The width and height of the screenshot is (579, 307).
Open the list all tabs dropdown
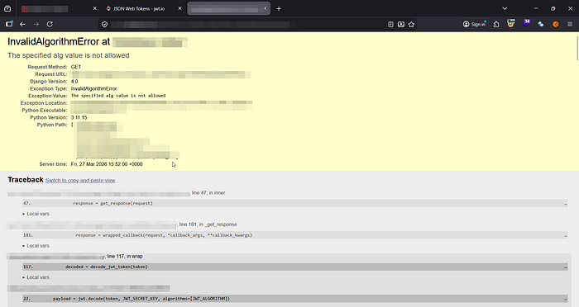pyautogui.click(x=505, y=8)
